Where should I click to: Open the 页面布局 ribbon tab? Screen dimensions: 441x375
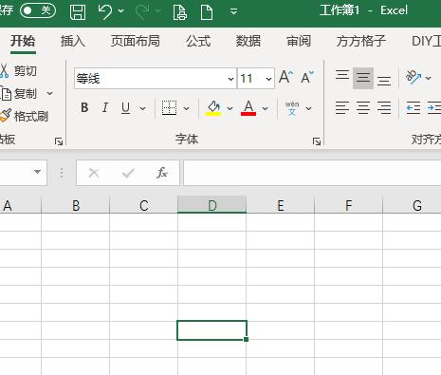[x=136, y=42]
